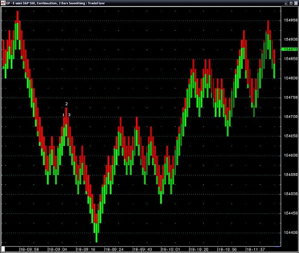299x253 pixels.
Task: Click the 154850 price axis label
Action: click(290, 59)
